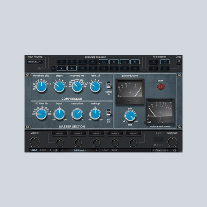
Task: Select Fx Selection slot 2
Action: [165, 62]
